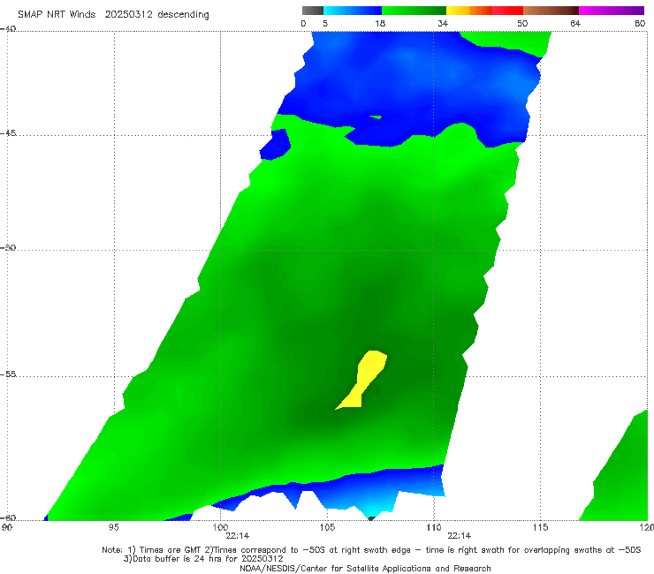
Task: Click the note 'Data buffer is 24 hrs'
Action: pos(179,559)
